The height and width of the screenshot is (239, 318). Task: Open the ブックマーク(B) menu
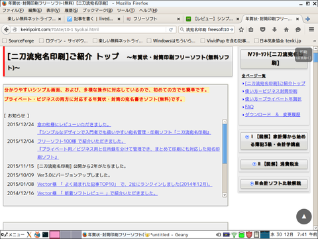click(x=97, y=11)
